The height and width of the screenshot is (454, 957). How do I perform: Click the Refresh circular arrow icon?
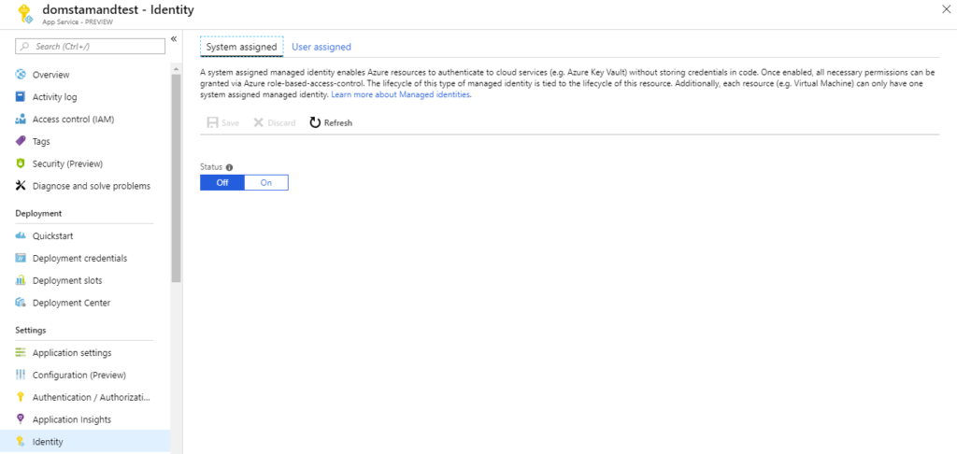(x=315, y=122)
